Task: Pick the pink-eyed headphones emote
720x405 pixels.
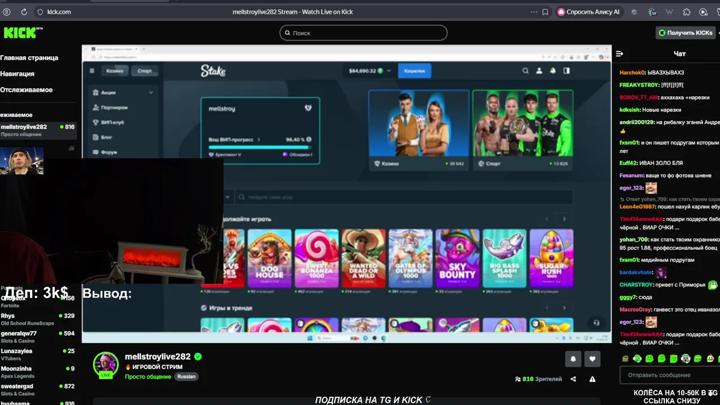Action: [x=686, y=358]
